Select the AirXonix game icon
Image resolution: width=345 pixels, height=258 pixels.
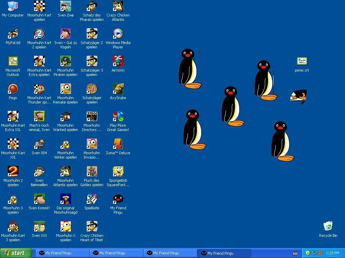tap(118, 61)
